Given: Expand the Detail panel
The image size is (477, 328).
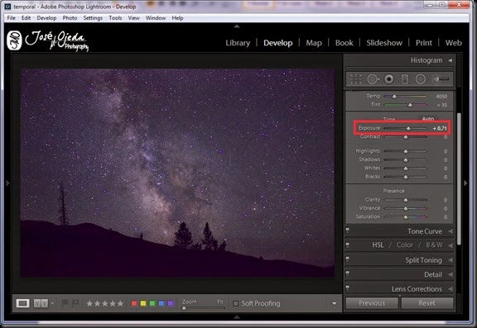Looking at the screenshot, I should tap(450, 274).
